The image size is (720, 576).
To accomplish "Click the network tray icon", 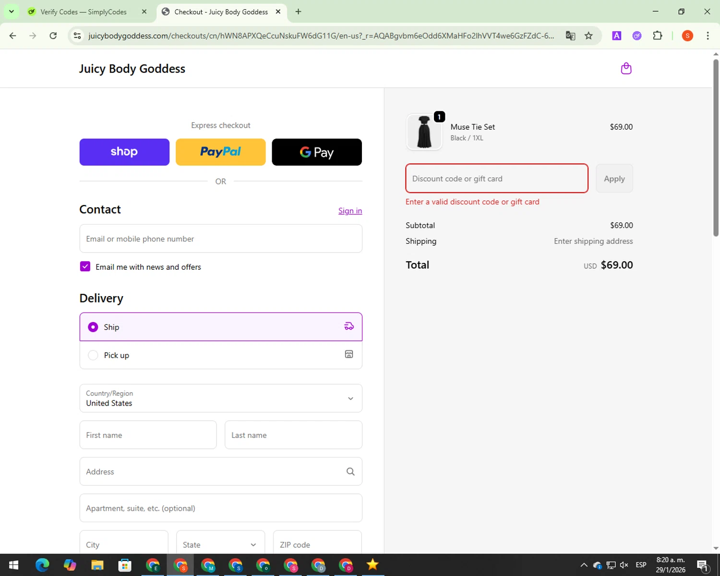I will (x=611, y=565).
